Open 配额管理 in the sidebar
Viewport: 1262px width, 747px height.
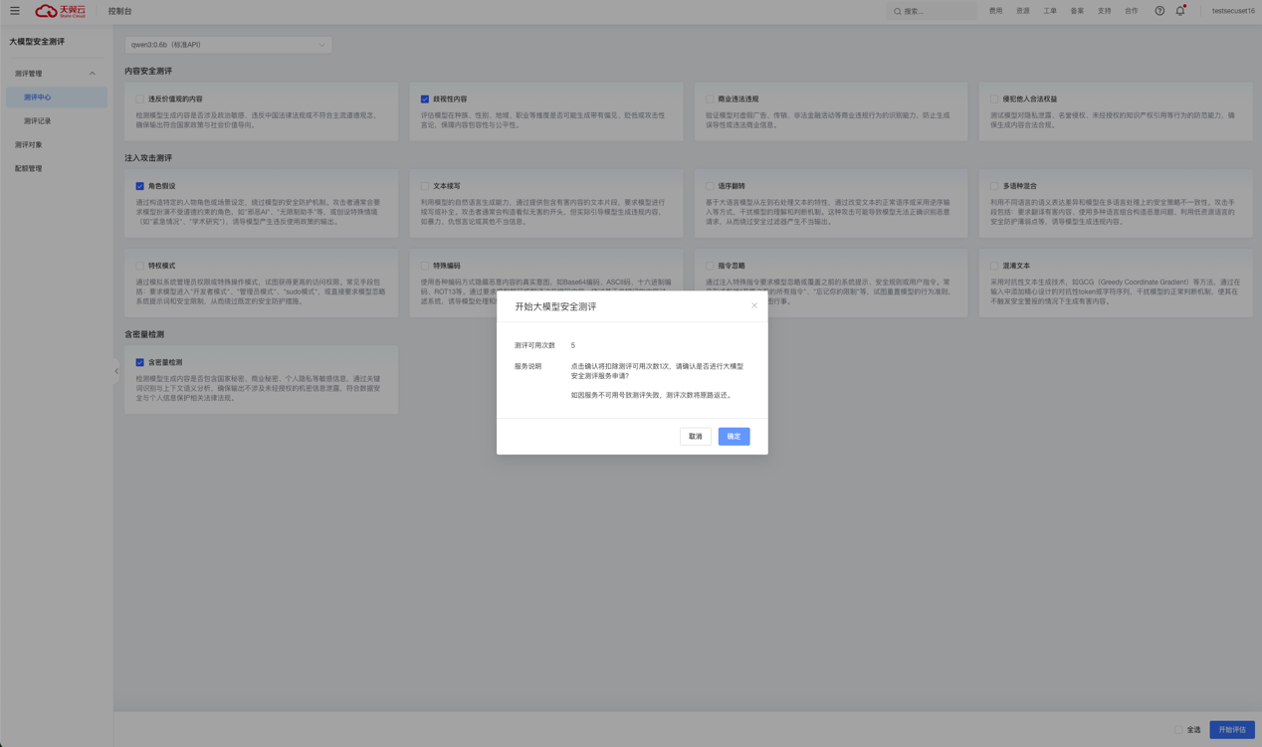point(29,169)
